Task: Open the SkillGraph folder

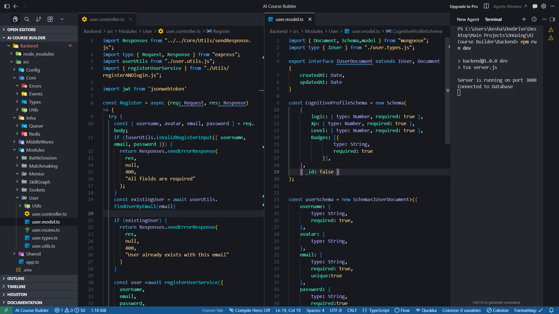Action: (39, 182)
